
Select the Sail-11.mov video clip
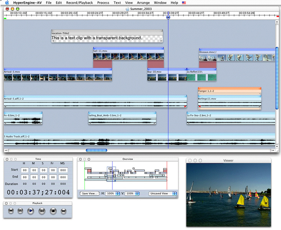(128, 56)
